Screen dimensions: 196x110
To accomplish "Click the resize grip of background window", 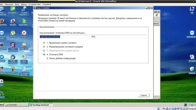I will pos(159,98).
